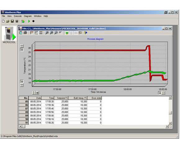Toggle the diagram legend icon
The height and width of the screenshot is (149, 180).
(80, 33)
